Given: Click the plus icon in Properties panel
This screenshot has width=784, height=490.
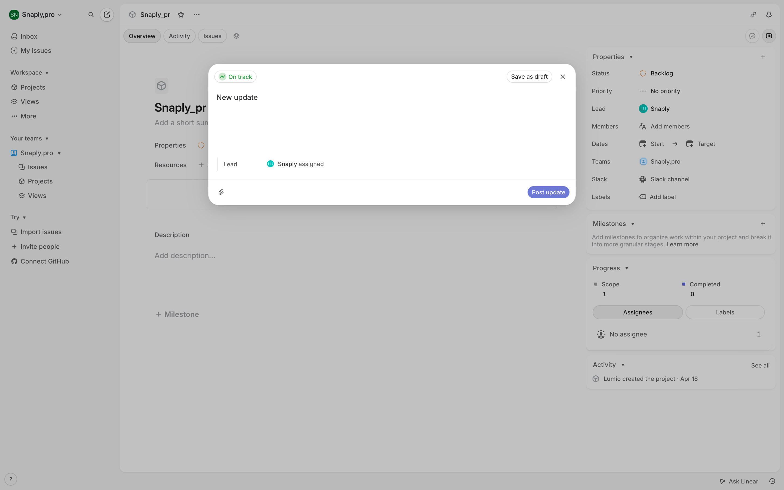Looking at the screenshot, I should [x=763, y=57].
